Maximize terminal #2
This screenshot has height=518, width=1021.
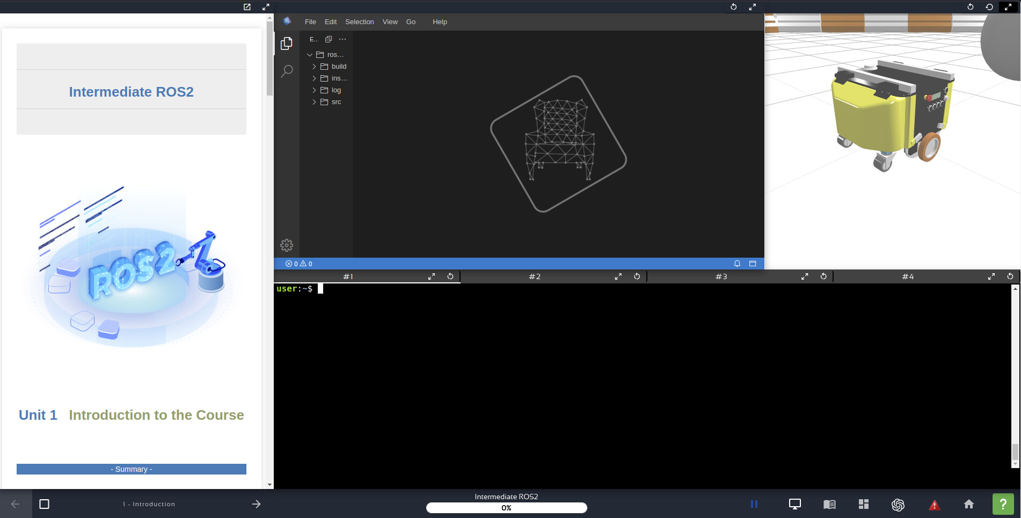click(x=618, y=276)
